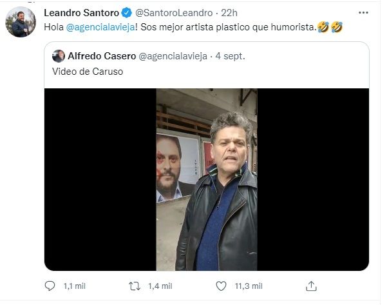Viewport: 387px width, 305px height.
Task: Open the 22h tweet timestamp
Action: (x=228, y=14)
